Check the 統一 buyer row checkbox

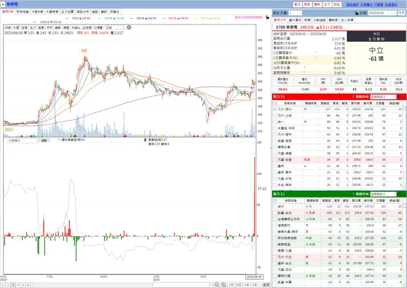pos(274,122)
